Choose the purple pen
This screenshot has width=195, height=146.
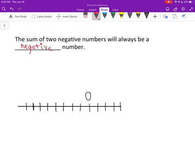130,15
